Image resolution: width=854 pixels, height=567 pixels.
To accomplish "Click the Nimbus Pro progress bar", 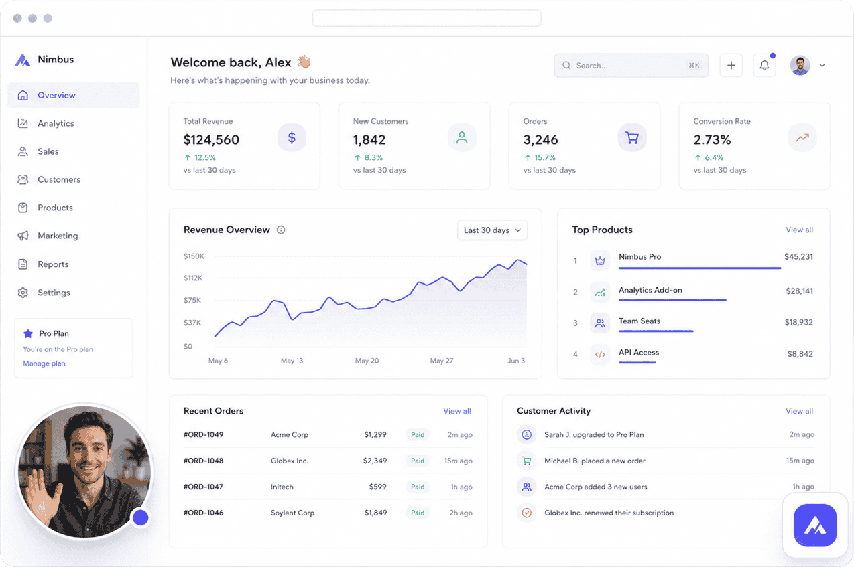I will pyautogui.click(x=700, y=268).
